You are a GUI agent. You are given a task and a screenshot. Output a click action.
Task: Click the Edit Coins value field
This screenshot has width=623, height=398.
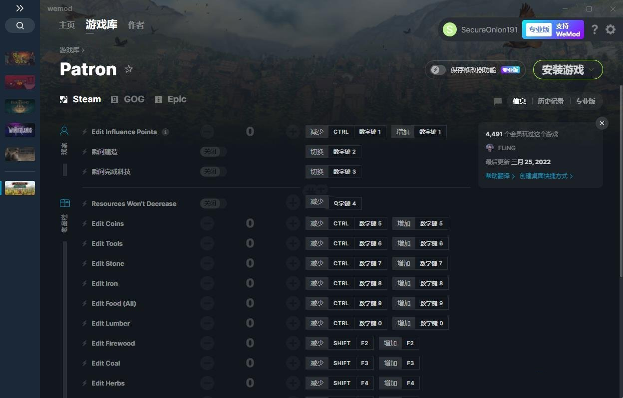coord(250,223)
